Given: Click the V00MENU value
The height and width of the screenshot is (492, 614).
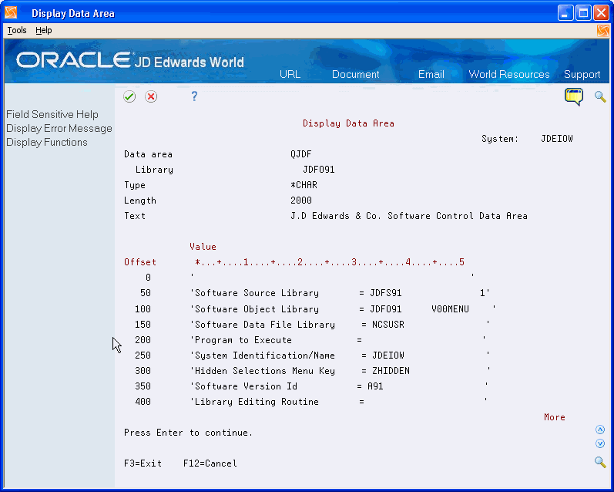Looking at the screenshot, I should pyautogui.click(x=450, y=309).
